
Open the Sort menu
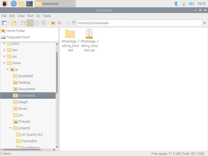[x=30, y=16]
